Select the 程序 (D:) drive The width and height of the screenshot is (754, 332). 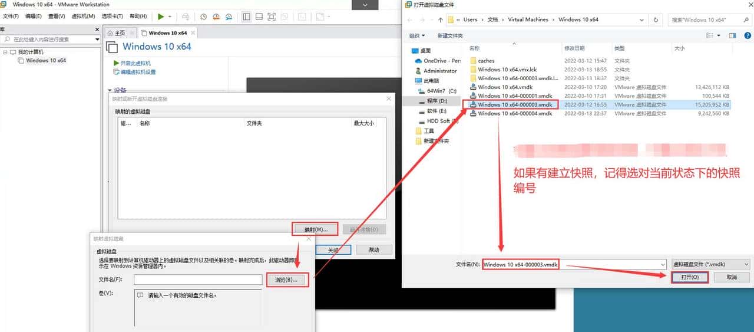click(434, 101)
